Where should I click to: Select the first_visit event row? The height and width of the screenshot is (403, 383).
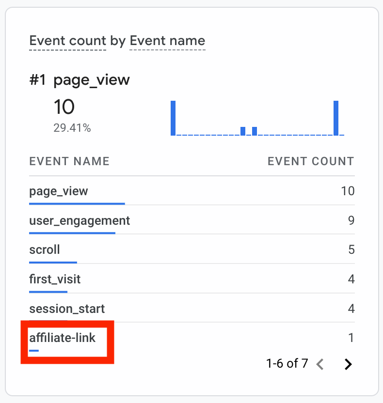[192, 279]
